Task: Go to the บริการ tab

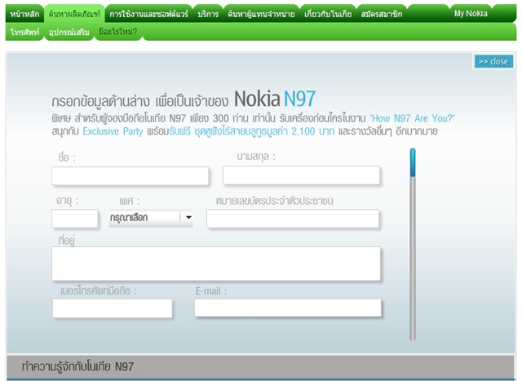Action: click(x=208, y=14)
